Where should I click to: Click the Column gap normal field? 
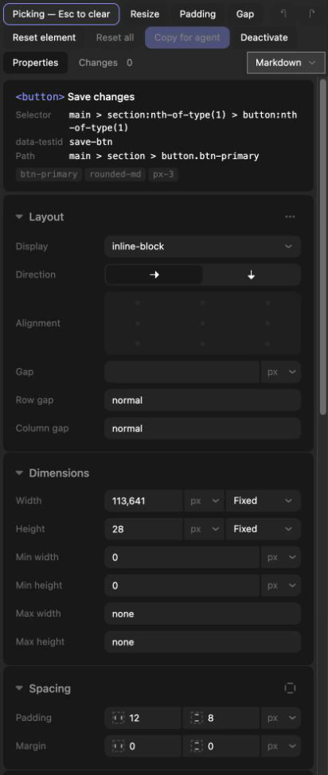tap(202, 428)
